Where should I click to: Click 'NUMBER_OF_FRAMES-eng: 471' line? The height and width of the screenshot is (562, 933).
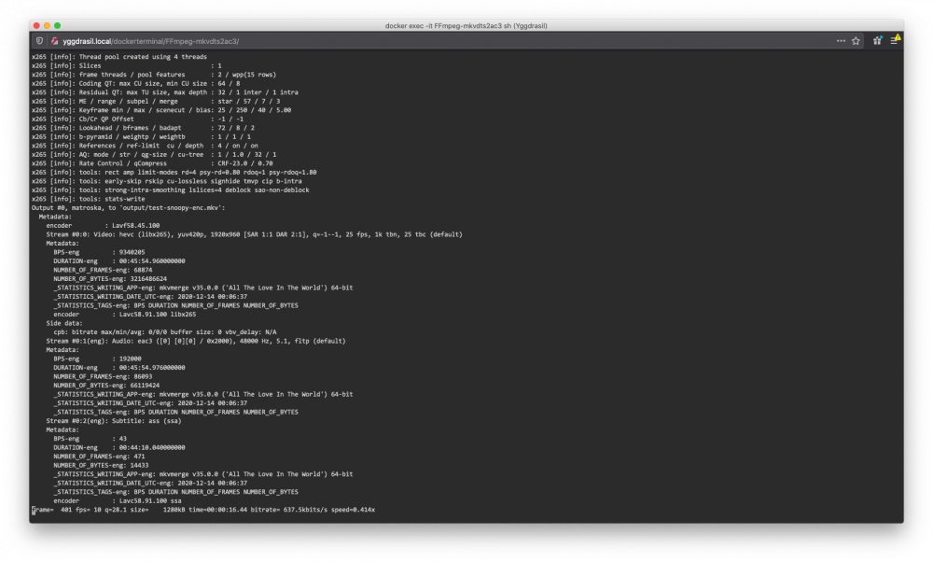point(99,457)
